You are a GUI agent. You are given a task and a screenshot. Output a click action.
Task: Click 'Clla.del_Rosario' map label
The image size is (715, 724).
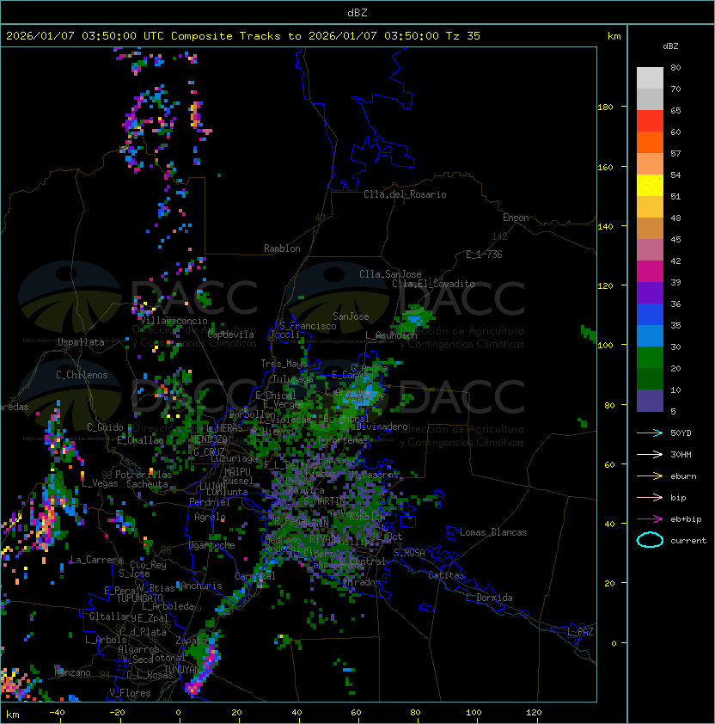click(405, 194)
